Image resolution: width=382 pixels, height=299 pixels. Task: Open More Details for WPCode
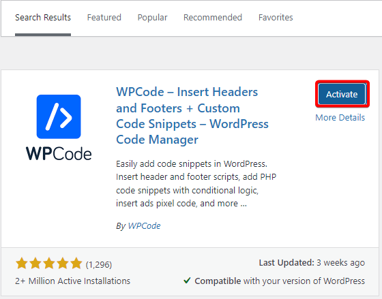click(x=340, y=118)
